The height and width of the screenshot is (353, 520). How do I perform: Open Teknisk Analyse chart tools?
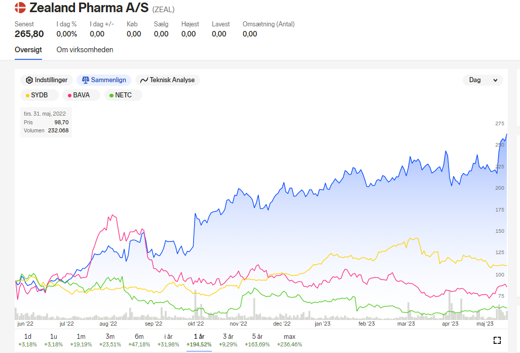coord(167,80)
